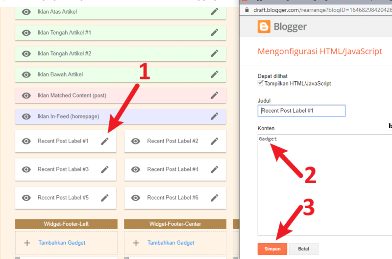
Task: Uncheck Tampilkan HTML/JavaScript checkbox
Action: 261,83
